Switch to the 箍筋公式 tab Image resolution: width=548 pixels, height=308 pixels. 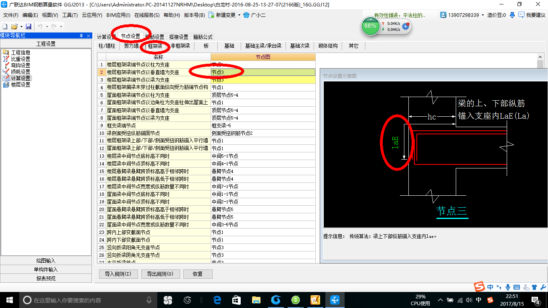203,37
